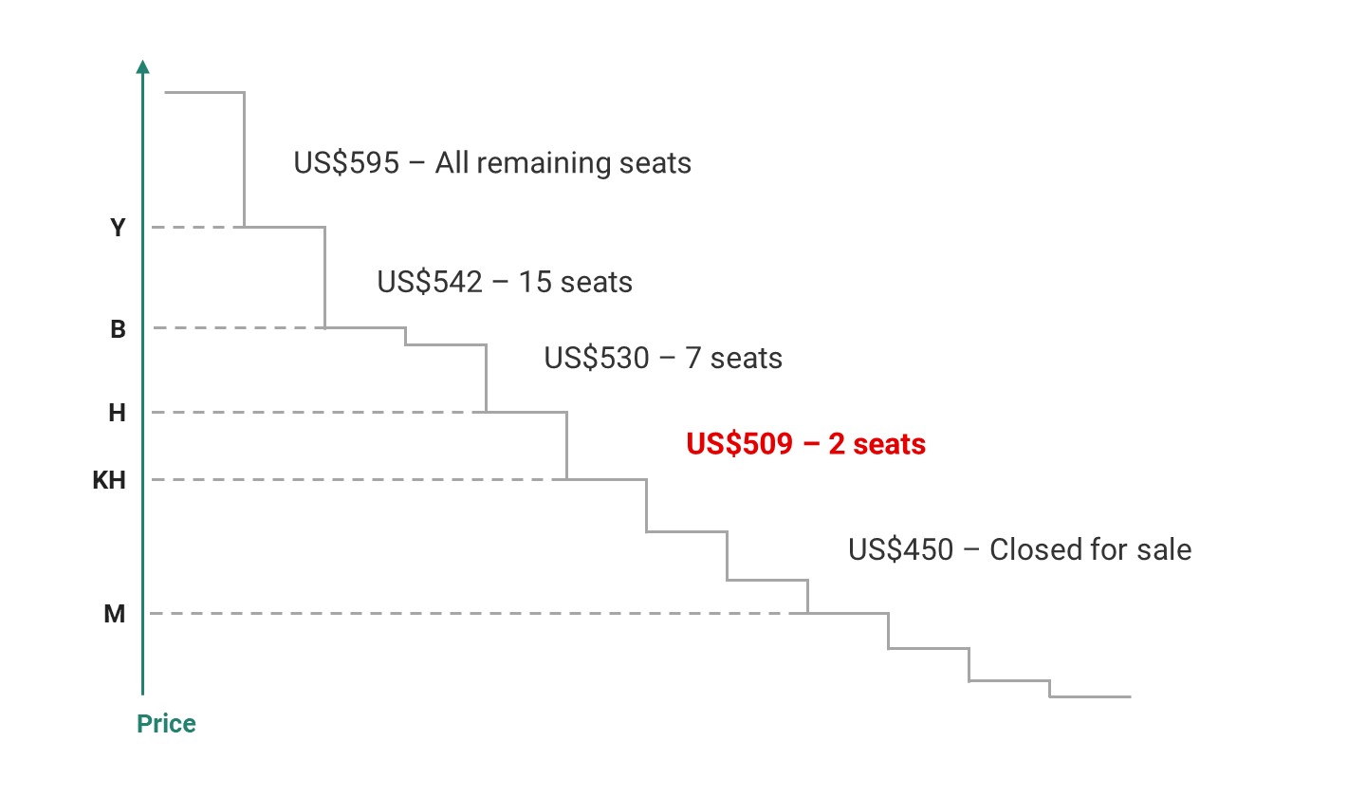Click the US$450 – Closed for sale label

1020,549
